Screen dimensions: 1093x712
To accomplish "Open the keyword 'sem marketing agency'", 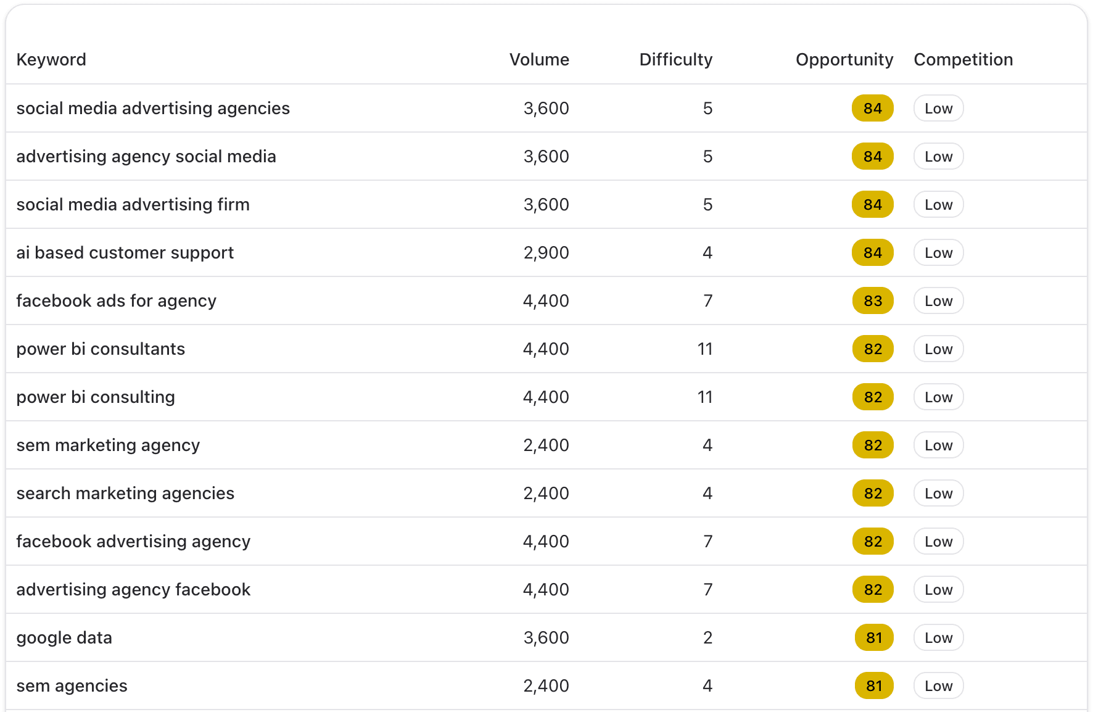I will click(x=108, y=445).
